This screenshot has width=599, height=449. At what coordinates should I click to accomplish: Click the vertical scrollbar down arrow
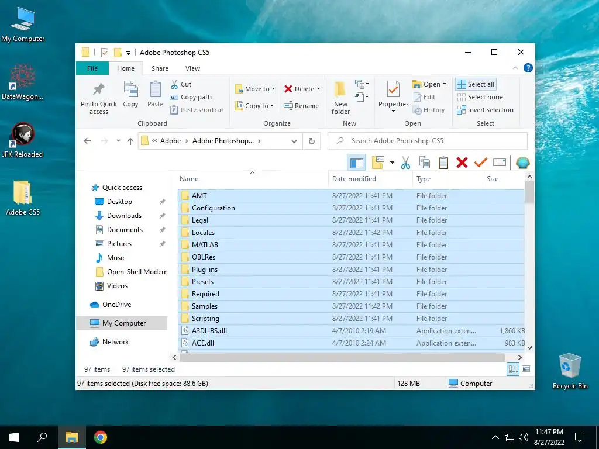529,347
